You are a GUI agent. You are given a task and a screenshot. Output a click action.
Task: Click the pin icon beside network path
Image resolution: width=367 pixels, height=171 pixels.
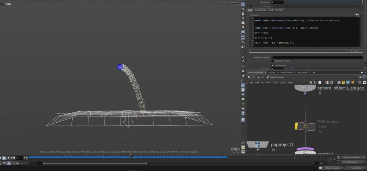click(x=360, y=77)
